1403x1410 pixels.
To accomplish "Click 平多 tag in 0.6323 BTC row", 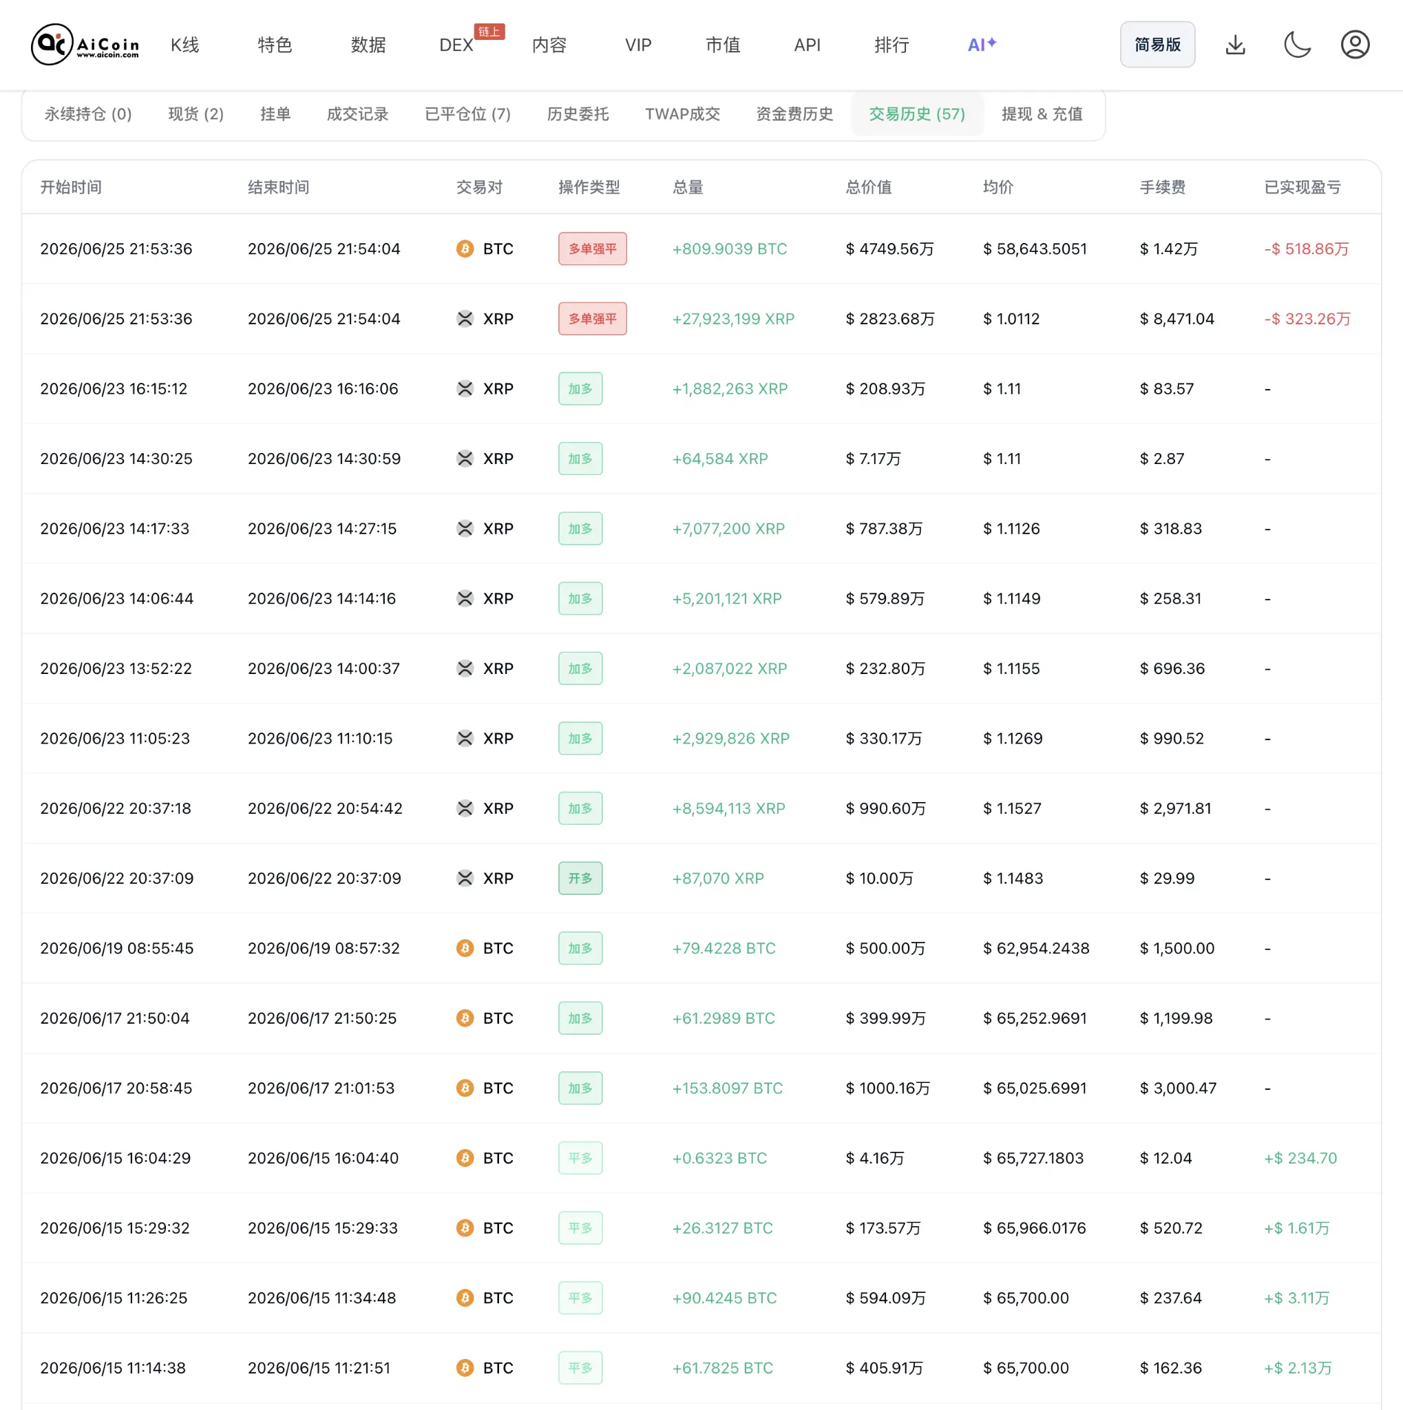I will 580,1158.
